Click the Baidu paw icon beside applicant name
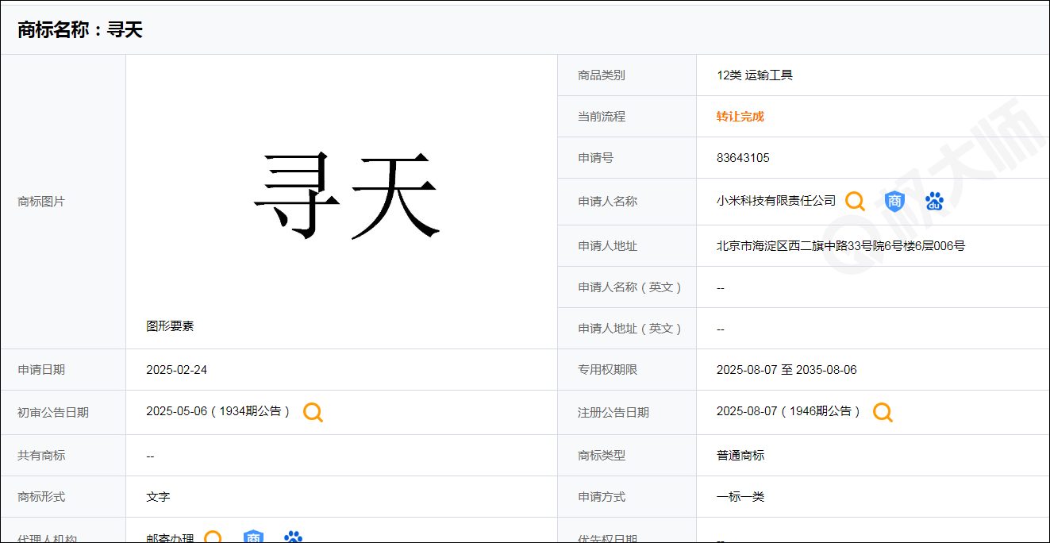 coord(934,202)
